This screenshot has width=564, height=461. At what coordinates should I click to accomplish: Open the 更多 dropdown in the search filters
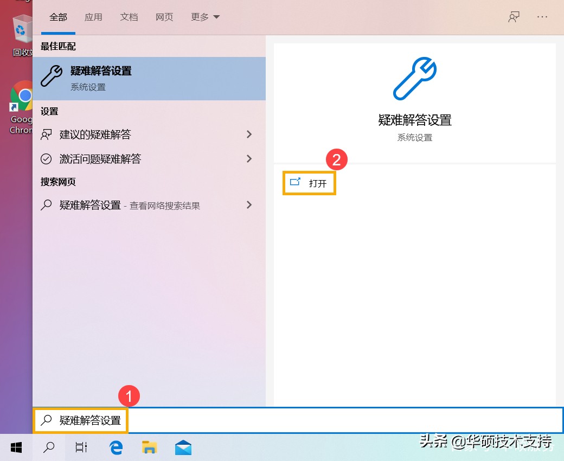pos(204,17)
